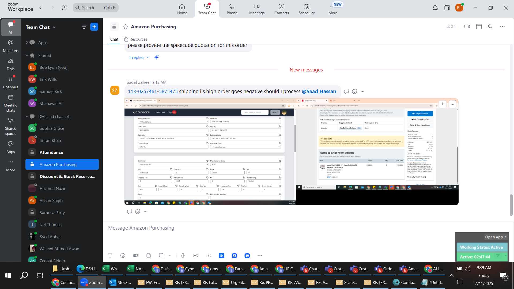Open chat with Samuel Kirk

62,91
